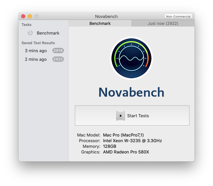Image resolution: width=213 pixels, height=186 pixels.
Task: Click the 2922 score badge in the sidebar
Action: (x=58, y=59)
